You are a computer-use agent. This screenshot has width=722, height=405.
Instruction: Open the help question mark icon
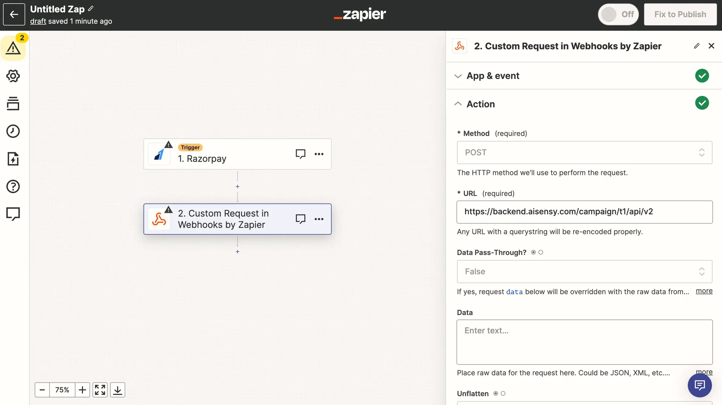pyautogui.click(x=13, y=186)
